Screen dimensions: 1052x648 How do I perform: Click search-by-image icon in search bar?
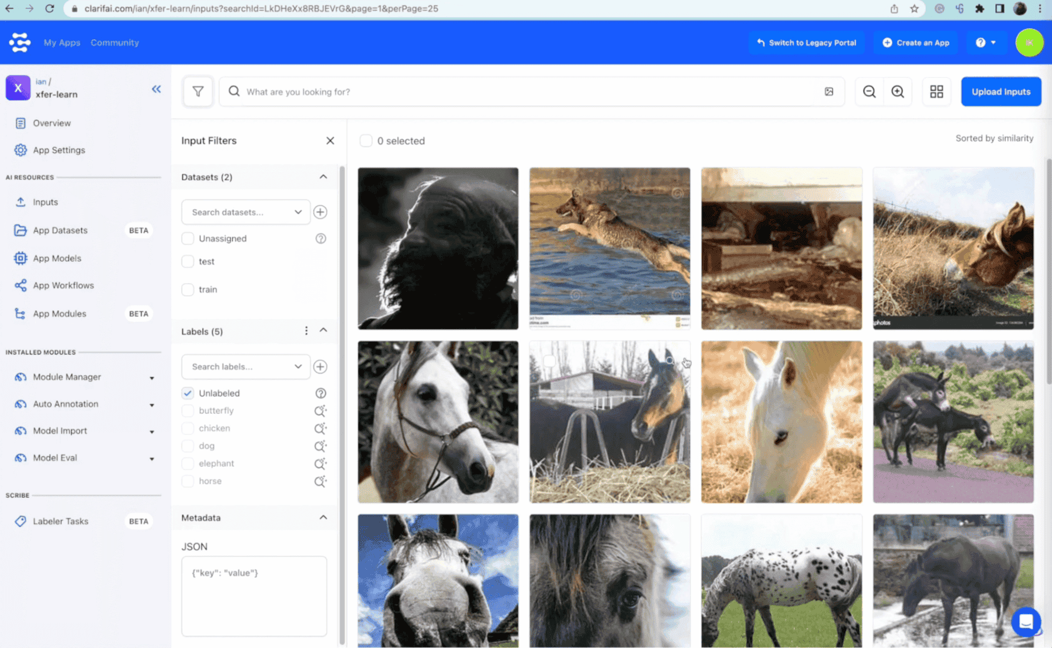[829, 92]
